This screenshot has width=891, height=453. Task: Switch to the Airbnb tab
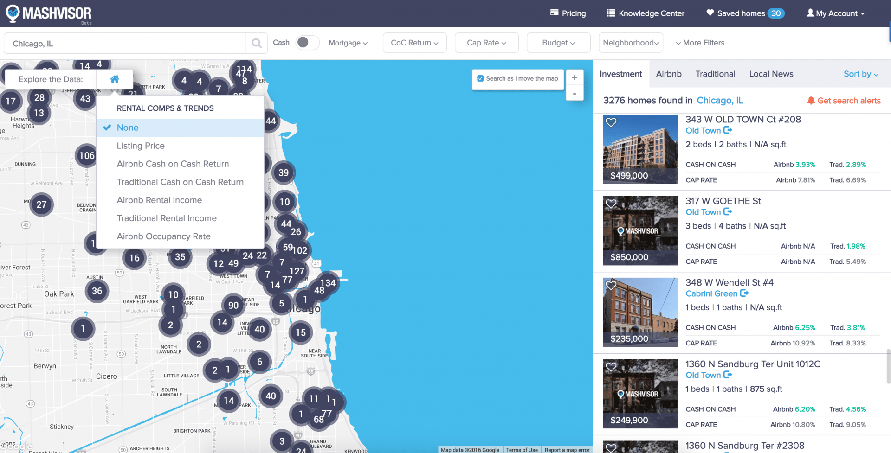click(669, 74)
